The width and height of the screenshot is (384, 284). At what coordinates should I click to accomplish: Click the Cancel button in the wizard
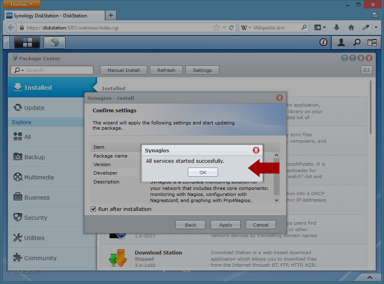[261, 225]
